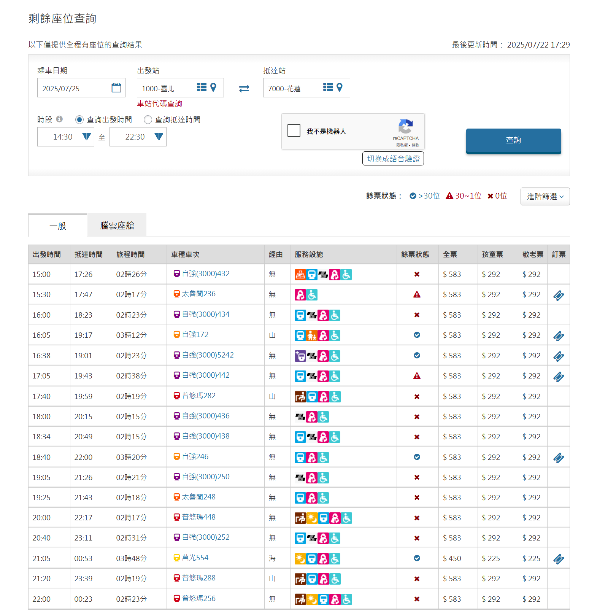Open the 車站代碼查詢 link

click(x=159, y=103)
